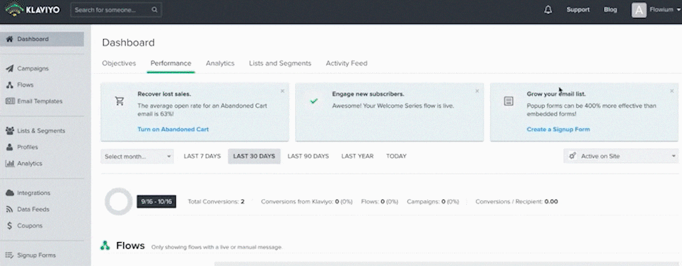
Task: Click the Turn on Abandoned Cart link
Action: 173,130
